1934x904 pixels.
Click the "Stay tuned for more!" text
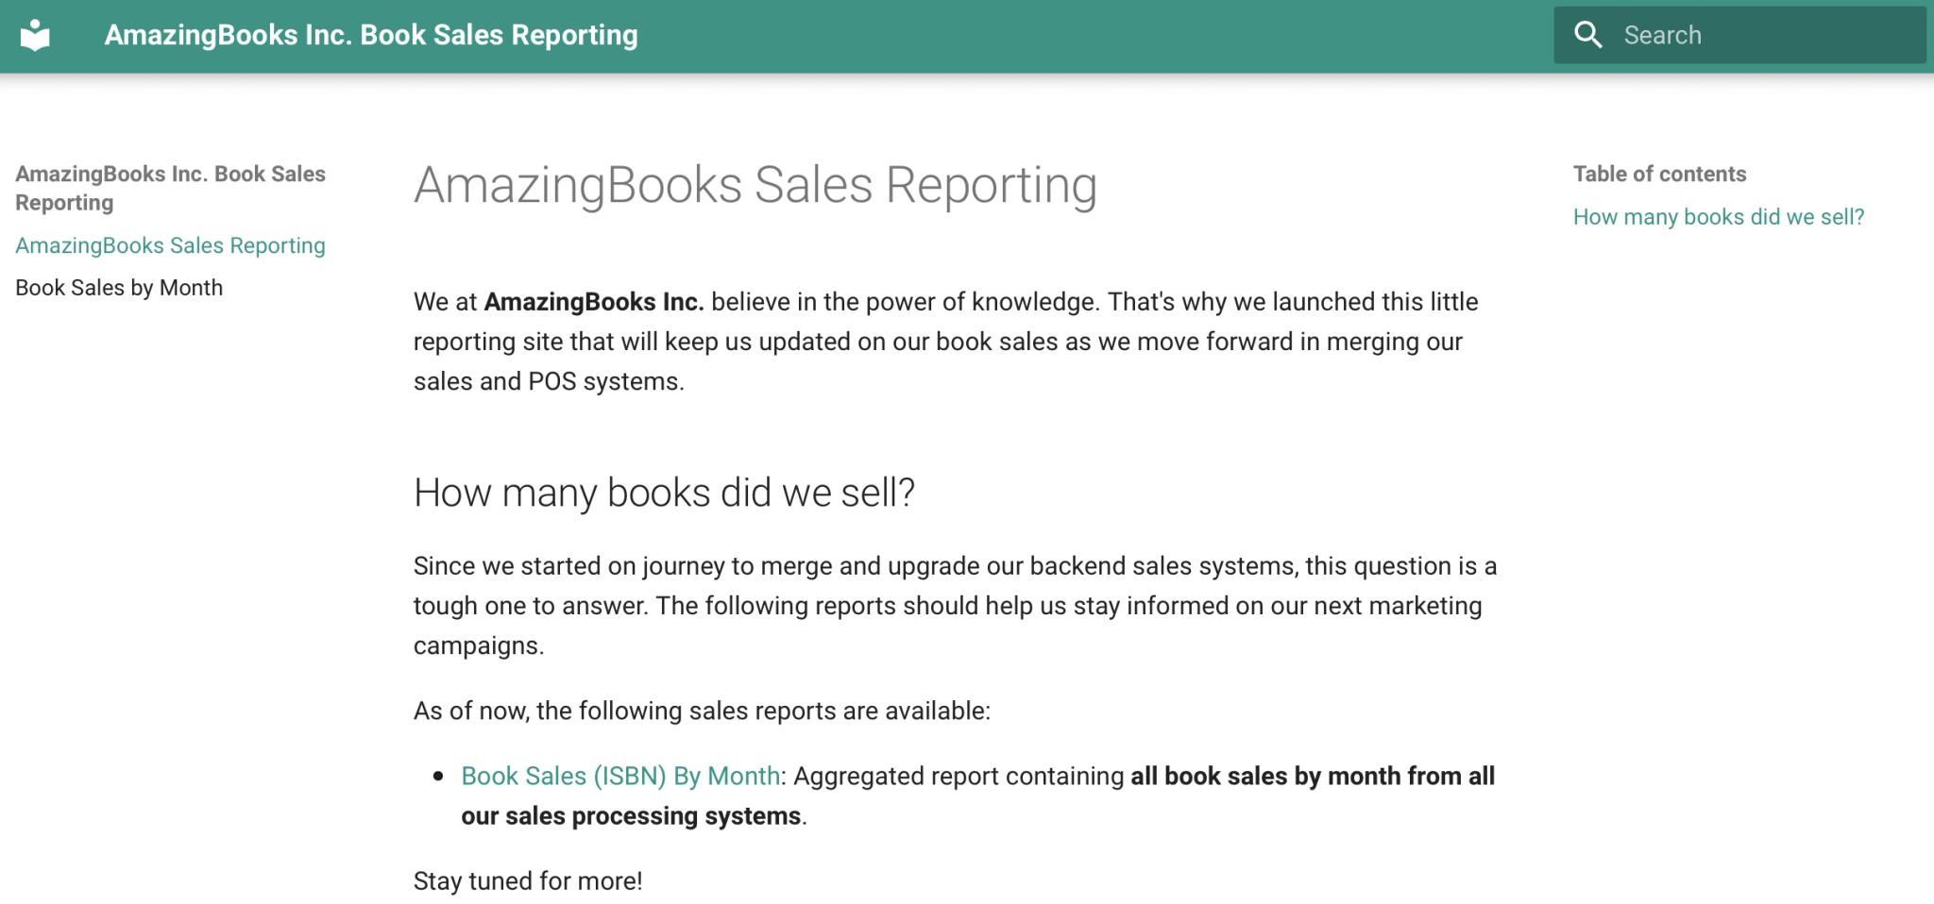tap(528, 880)
